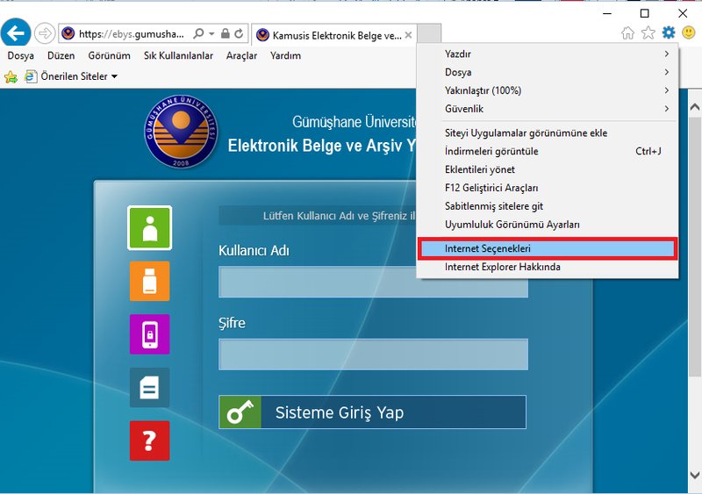This screenshot has height=494, width=702.
Task: Expand the address bar search dropdown arrow
Action: (211, 34)
